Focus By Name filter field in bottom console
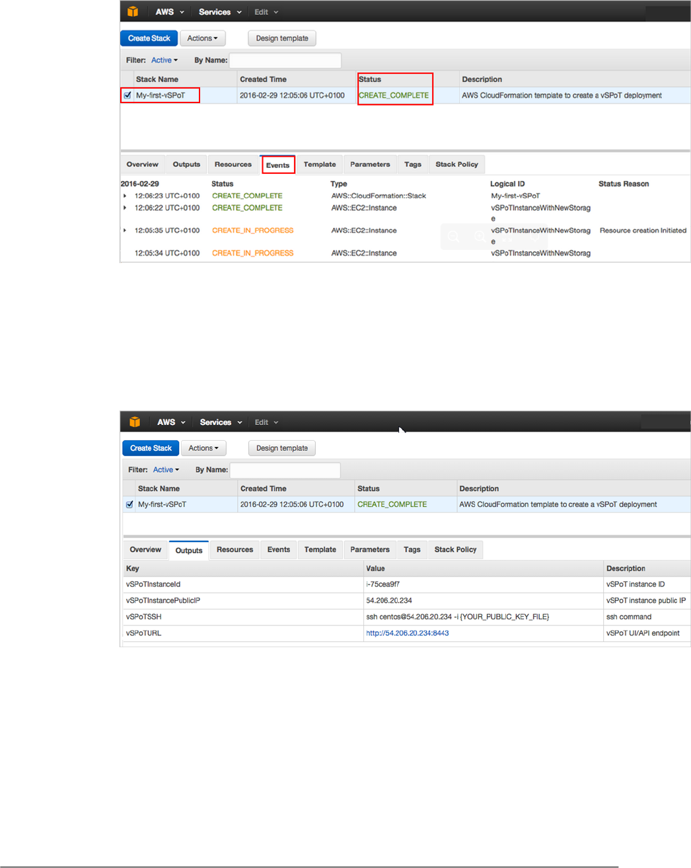This screenshot has height=868, width=691. coord(285,470)
